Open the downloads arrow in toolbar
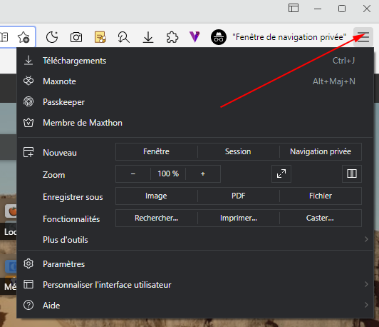 pyautogui.click(x=148, y=37)
